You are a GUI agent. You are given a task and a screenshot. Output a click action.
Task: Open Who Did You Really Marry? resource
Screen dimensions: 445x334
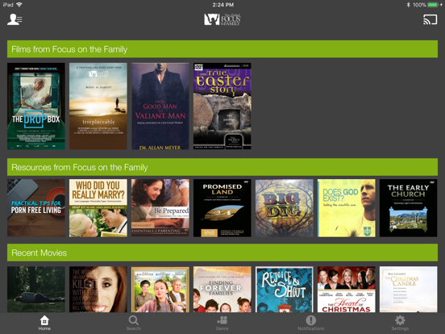pyautogui.click(x=98, y=208)
